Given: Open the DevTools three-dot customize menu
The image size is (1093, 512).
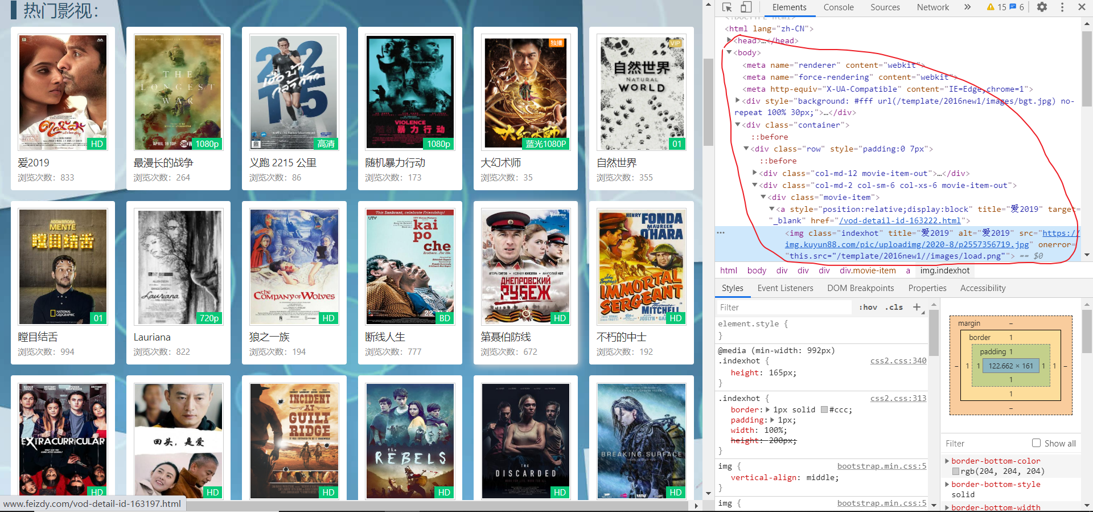Looking at the screenshot, I should pyautogui.click(x=1062, y=7).
